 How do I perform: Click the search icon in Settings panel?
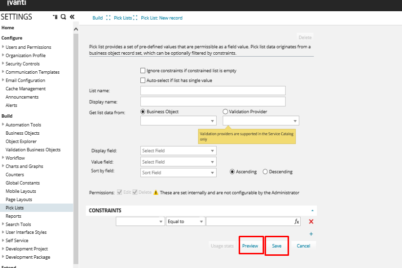click(x=63, y=17)
